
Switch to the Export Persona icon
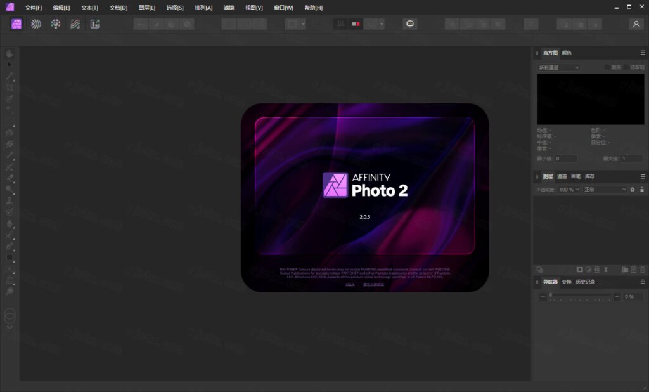coord(95,24)
